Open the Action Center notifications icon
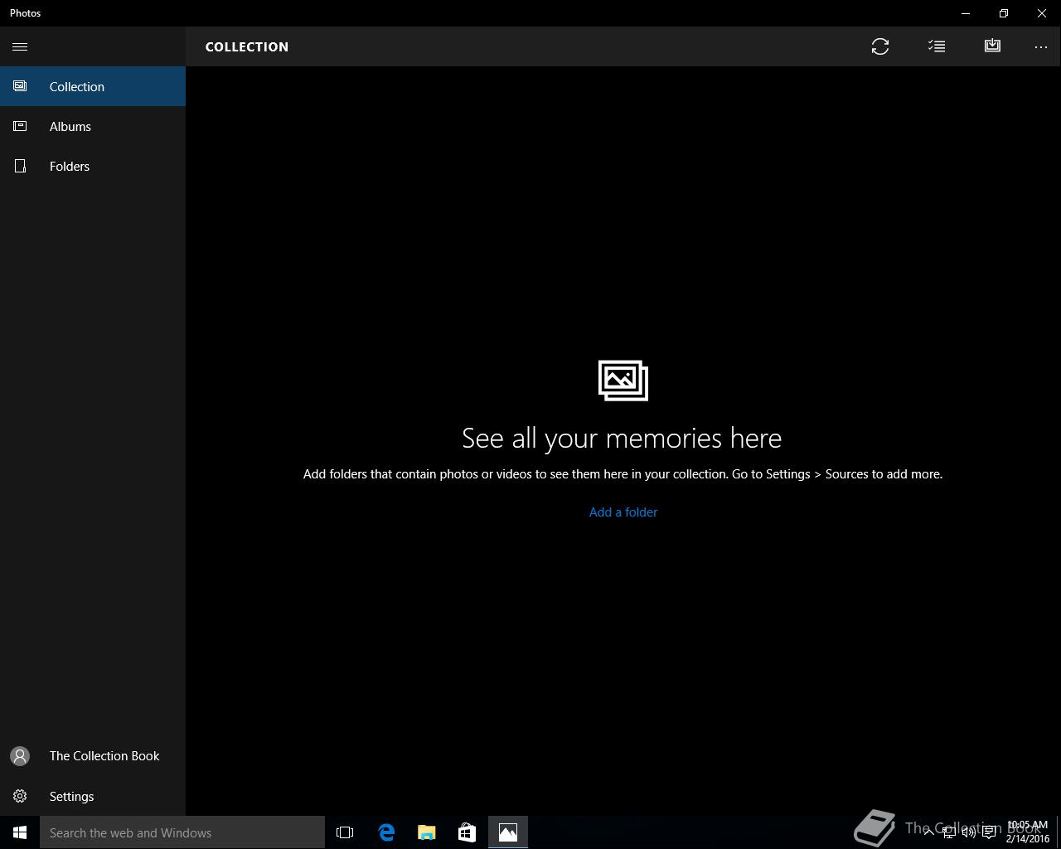This screenshot has height=849, width=1061. 989,832
